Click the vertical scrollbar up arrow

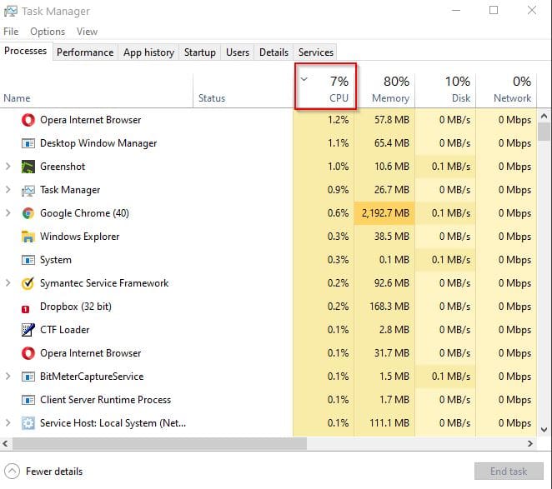544,116
